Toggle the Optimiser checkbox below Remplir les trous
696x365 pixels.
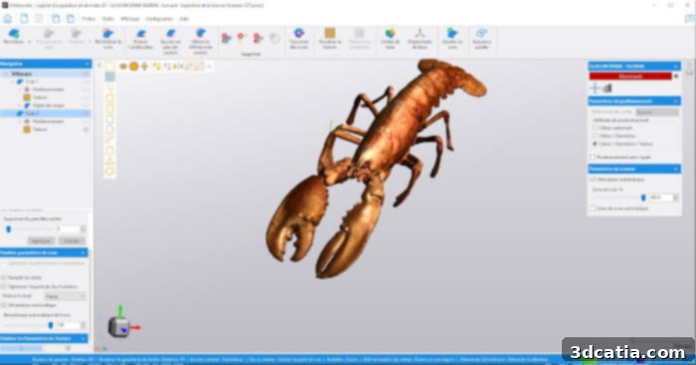pos(4,287)
